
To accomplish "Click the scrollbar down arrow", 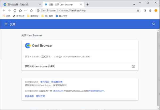I will tap(158, 108).
